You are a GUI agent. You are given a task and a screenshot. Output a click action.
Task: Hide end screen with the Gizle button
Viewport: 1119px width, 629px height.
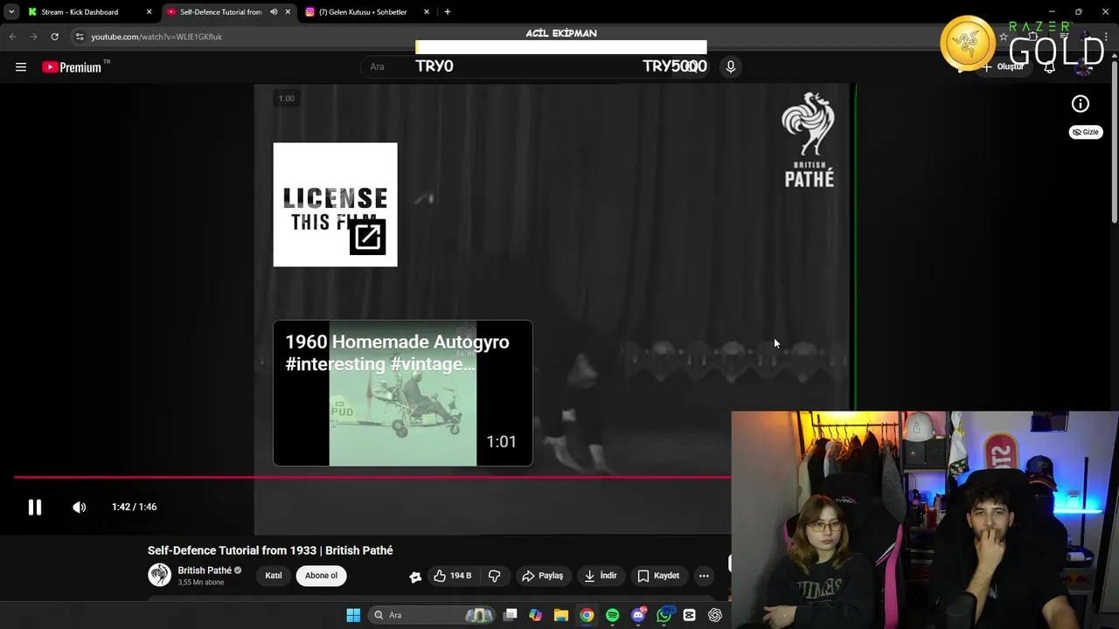point(1086,132)
